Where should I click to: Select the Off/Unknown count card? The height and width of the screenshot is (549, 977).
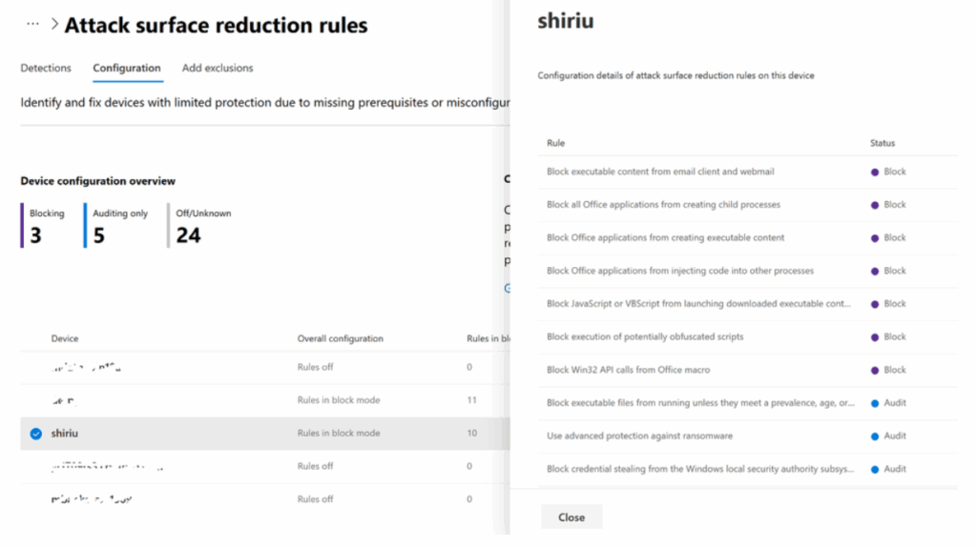202,225
